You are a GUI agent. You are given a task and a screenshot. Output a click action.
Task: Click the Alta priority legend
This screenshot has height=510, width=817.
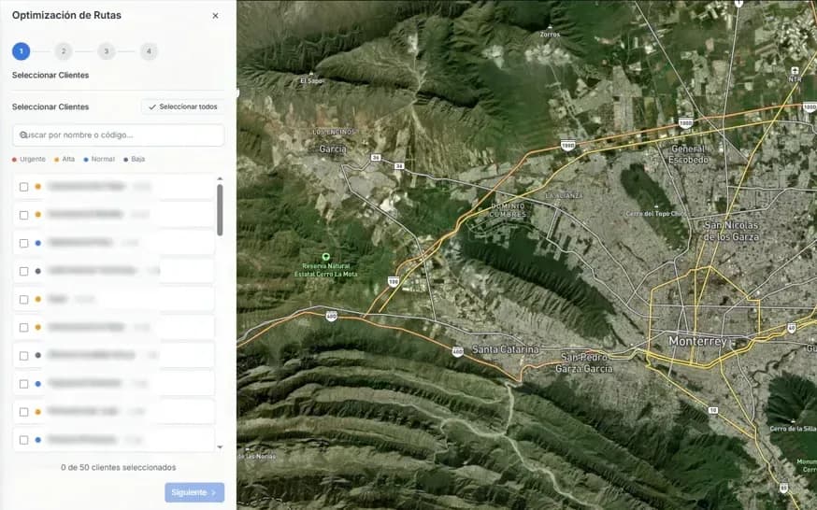click(64, 159)
